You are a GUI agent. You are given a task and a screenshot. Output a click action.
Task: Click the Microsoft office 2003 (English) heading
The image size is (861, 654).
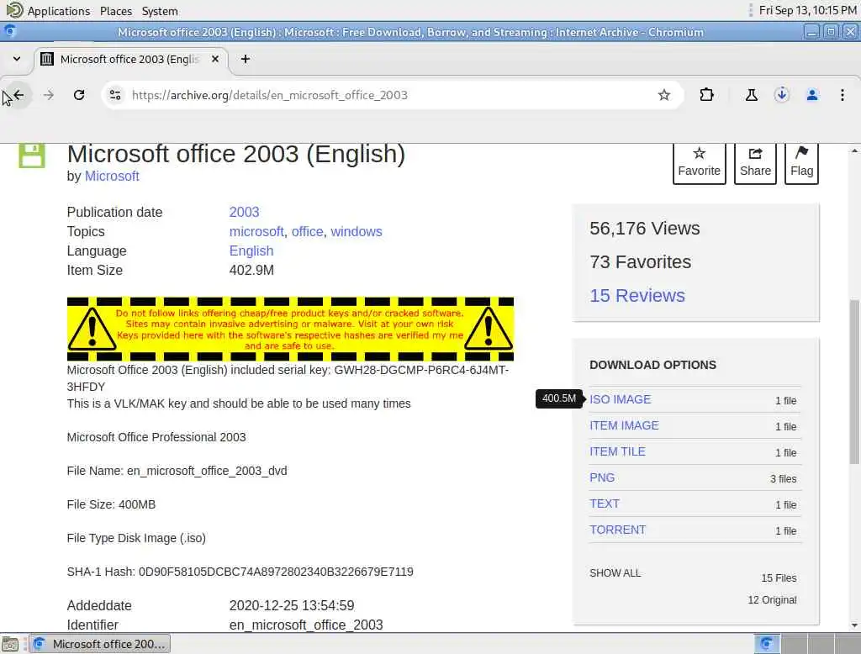(x=236, y=155)
